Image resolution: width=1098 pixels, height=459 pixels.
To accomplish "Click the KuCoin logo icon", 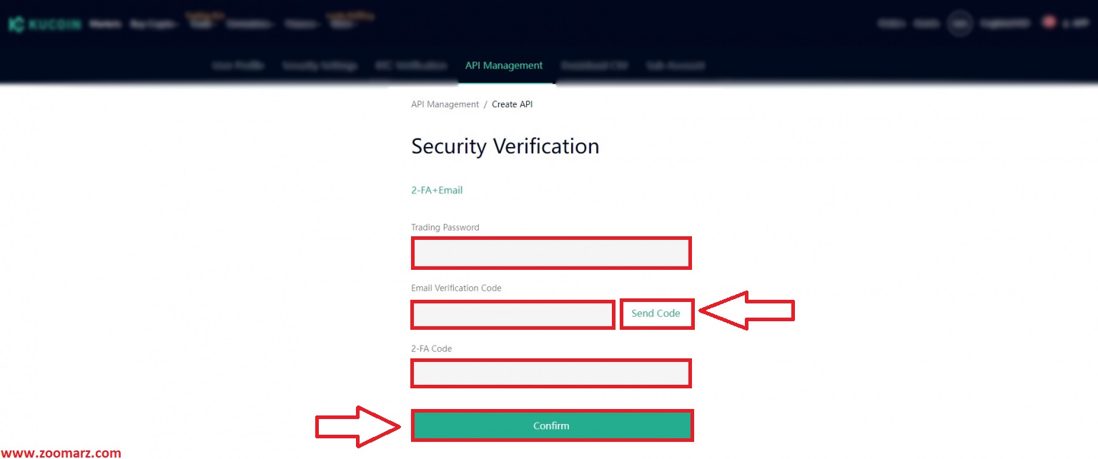I will click(x=16, y=24).
